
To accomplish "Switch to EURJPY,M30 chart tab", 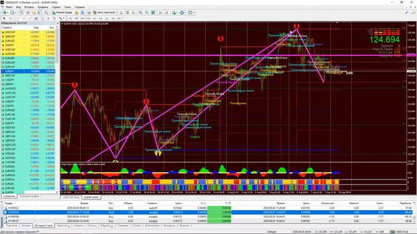I will (x=91, y=198).
